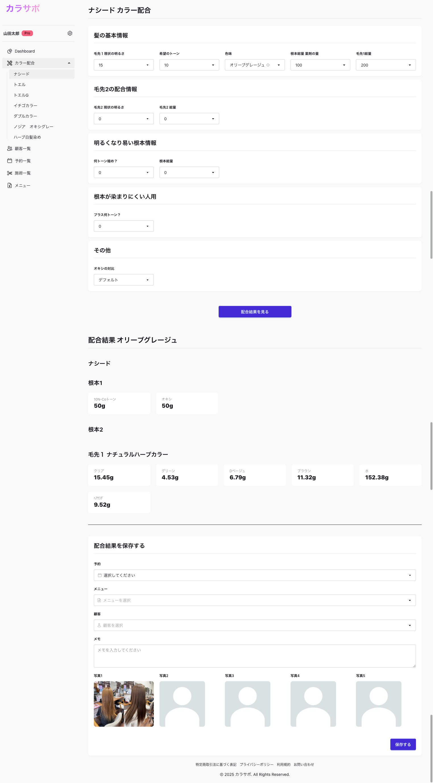Open the 根本総量 dropdown under 明るくなり易い根本情報
433x783 pixels.
[x=189, y=172]
